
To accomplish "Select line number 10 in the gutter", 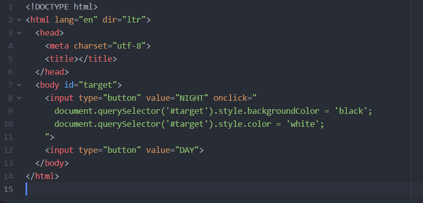I will 8,124.
